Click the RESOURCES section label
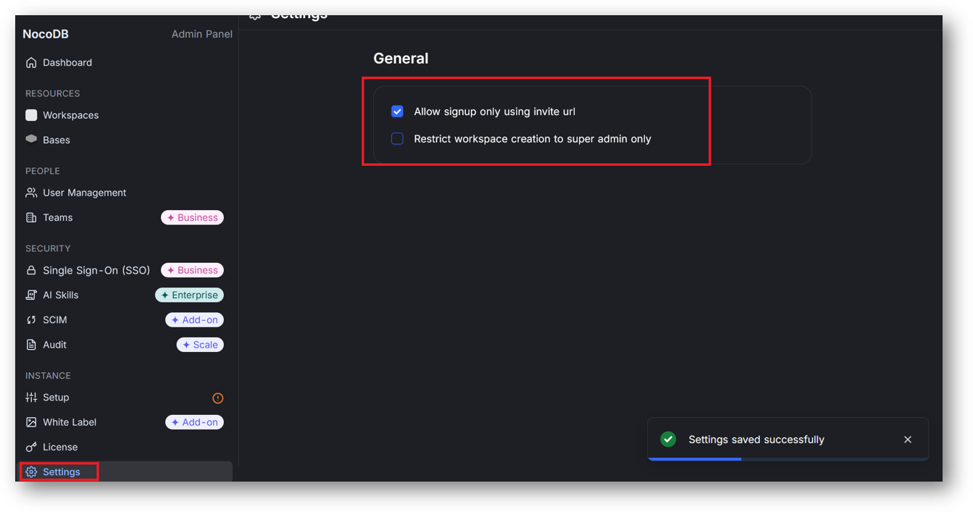973x512 pixels. click(53, 93)
